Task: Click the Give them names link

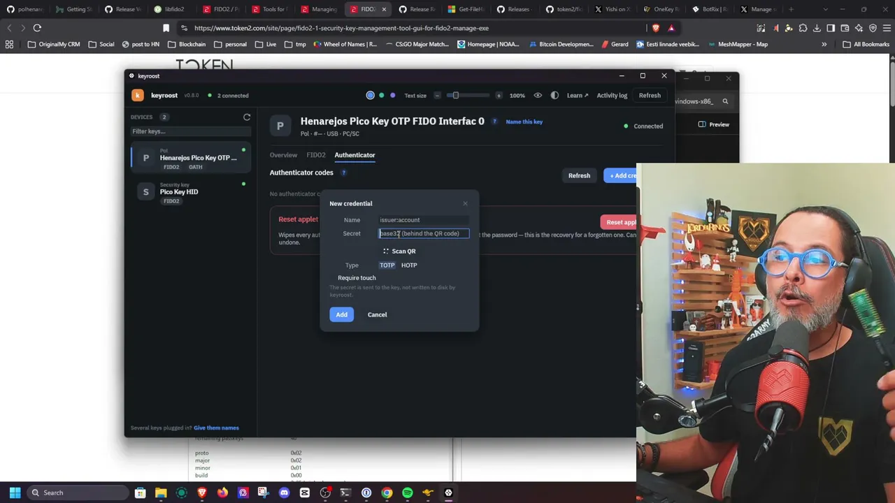Action: (216, 428)
